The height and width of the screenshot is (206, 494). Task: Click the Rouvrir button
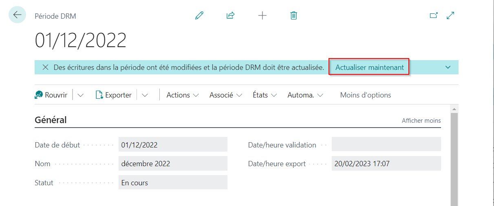coord(51,95)
